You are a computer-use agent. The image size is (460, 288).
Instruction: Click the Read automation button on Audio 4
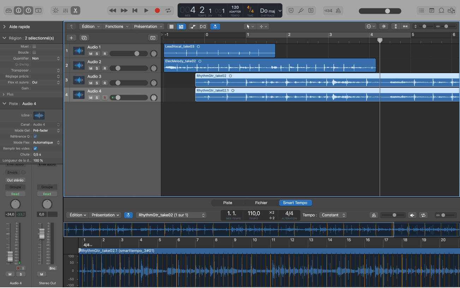(x=15, y=194)
